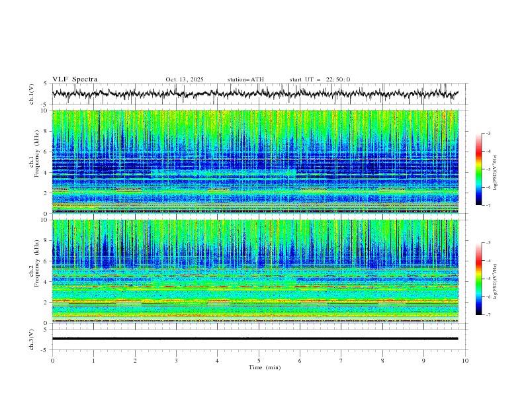Click the "-3" tick on ch.1 colorbar
This screenshot has width=524, height=405.
click(488, 133)
